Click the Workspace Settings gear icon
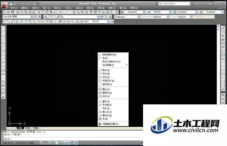This screenshot has width=227, height=146. pyautogui.click(x=35, y=17)
